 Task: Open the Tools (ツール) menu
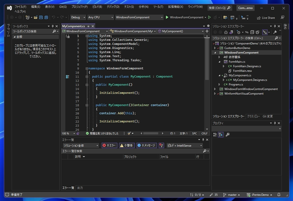click(158, 7)
